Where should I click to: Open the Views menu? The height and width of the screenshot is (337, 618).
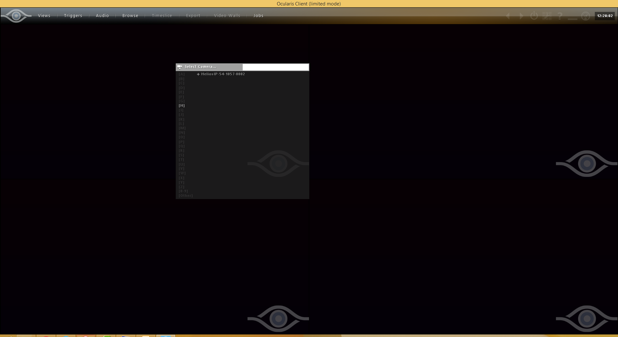[44, 16]
